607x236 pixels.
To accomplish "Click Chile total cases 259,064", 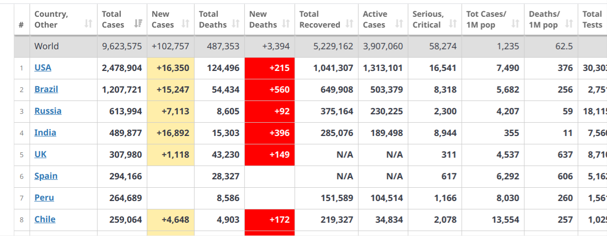I will point(126,220).
